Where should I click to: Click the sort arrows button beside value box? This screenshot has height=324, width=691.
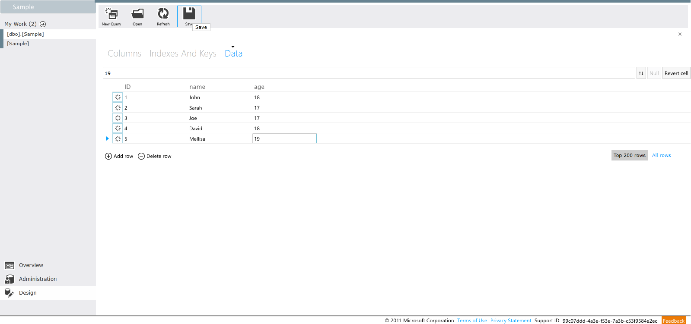pyautogui.click(x=641, y=73)
